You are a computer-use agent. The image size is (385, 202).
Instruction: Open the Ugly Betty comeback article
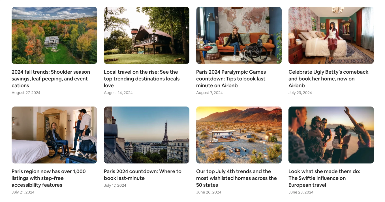(x=329, y=78)
